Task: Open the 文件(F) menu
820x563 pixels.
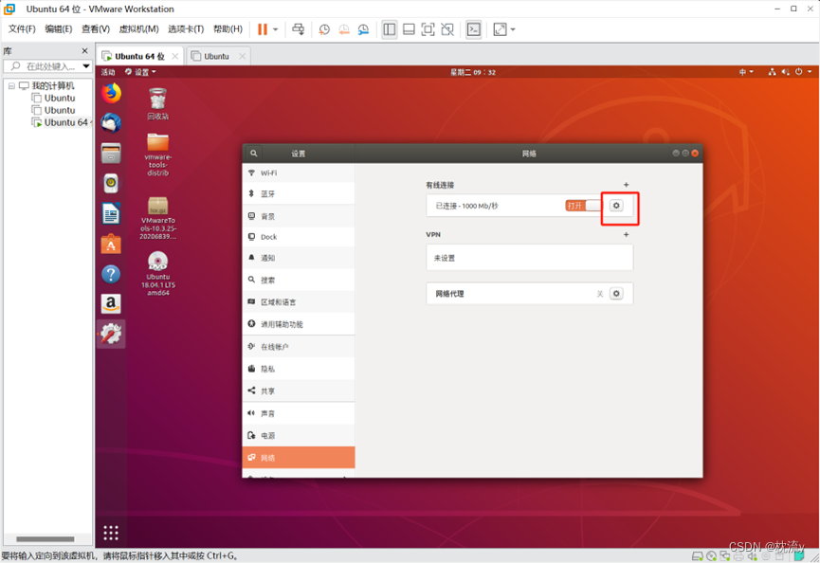Action: pyautogui.click(x=22, y=28)
